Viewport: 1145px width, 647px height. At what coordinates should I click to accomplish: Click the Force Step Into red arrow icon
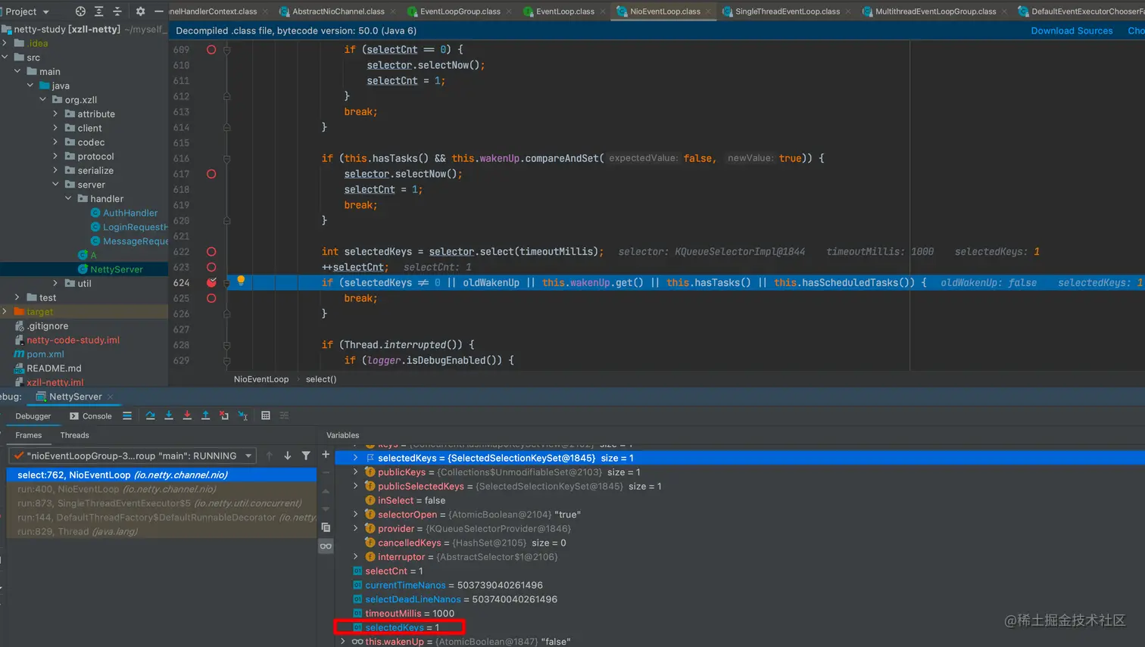click(x=187, y=415)
